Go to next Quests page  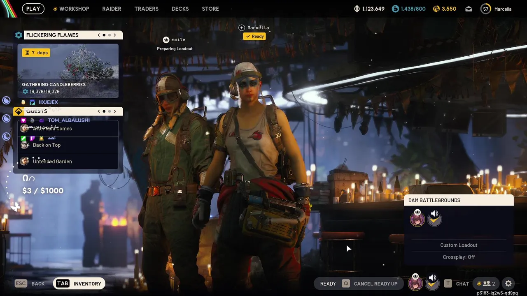coord(114,111)
